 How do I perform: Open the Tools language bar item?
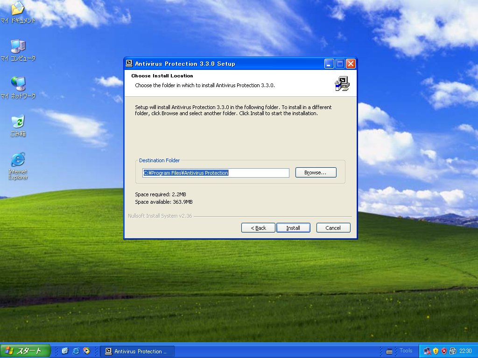[406, 351]
